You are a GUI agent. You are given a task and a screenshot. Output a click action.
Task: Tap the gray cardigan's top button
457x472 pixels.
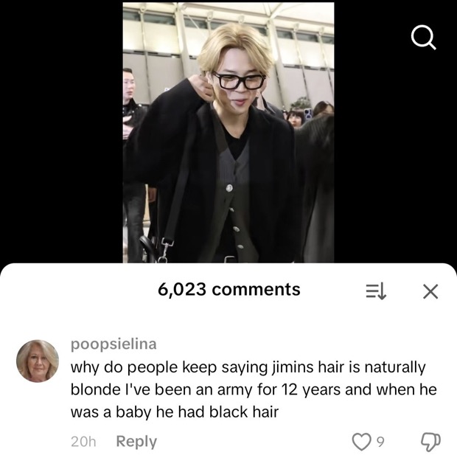click(x=229, y=188)
